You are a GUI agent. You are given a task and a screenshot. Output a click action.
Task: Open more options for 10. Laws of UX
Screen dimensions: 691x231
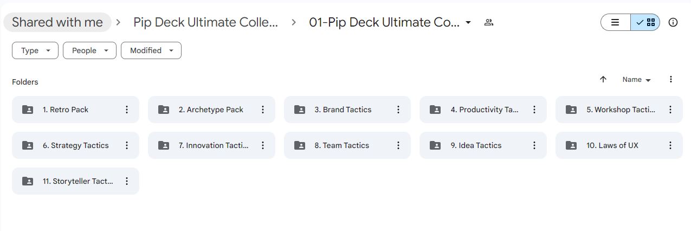pos(670,145)
